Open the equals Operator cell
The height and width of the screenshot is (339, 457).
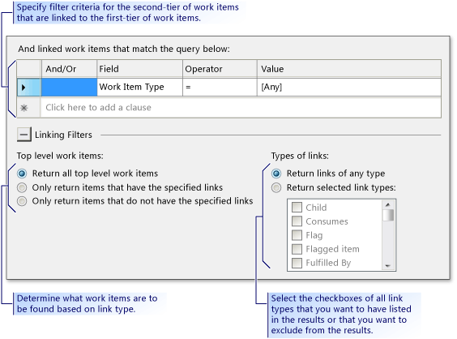220,88
